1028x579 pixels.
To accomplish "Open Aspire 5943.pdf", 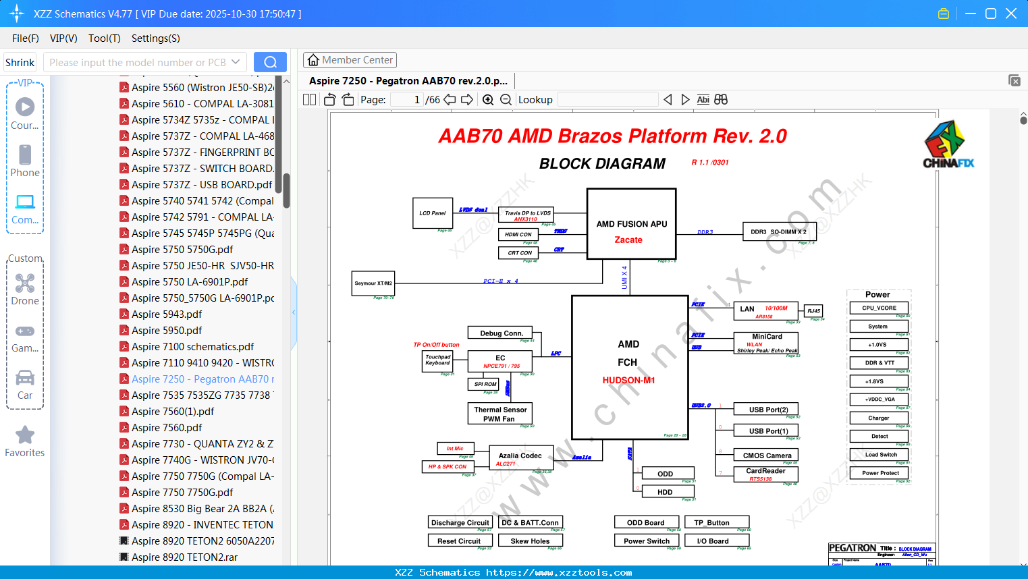I will 167,314.
